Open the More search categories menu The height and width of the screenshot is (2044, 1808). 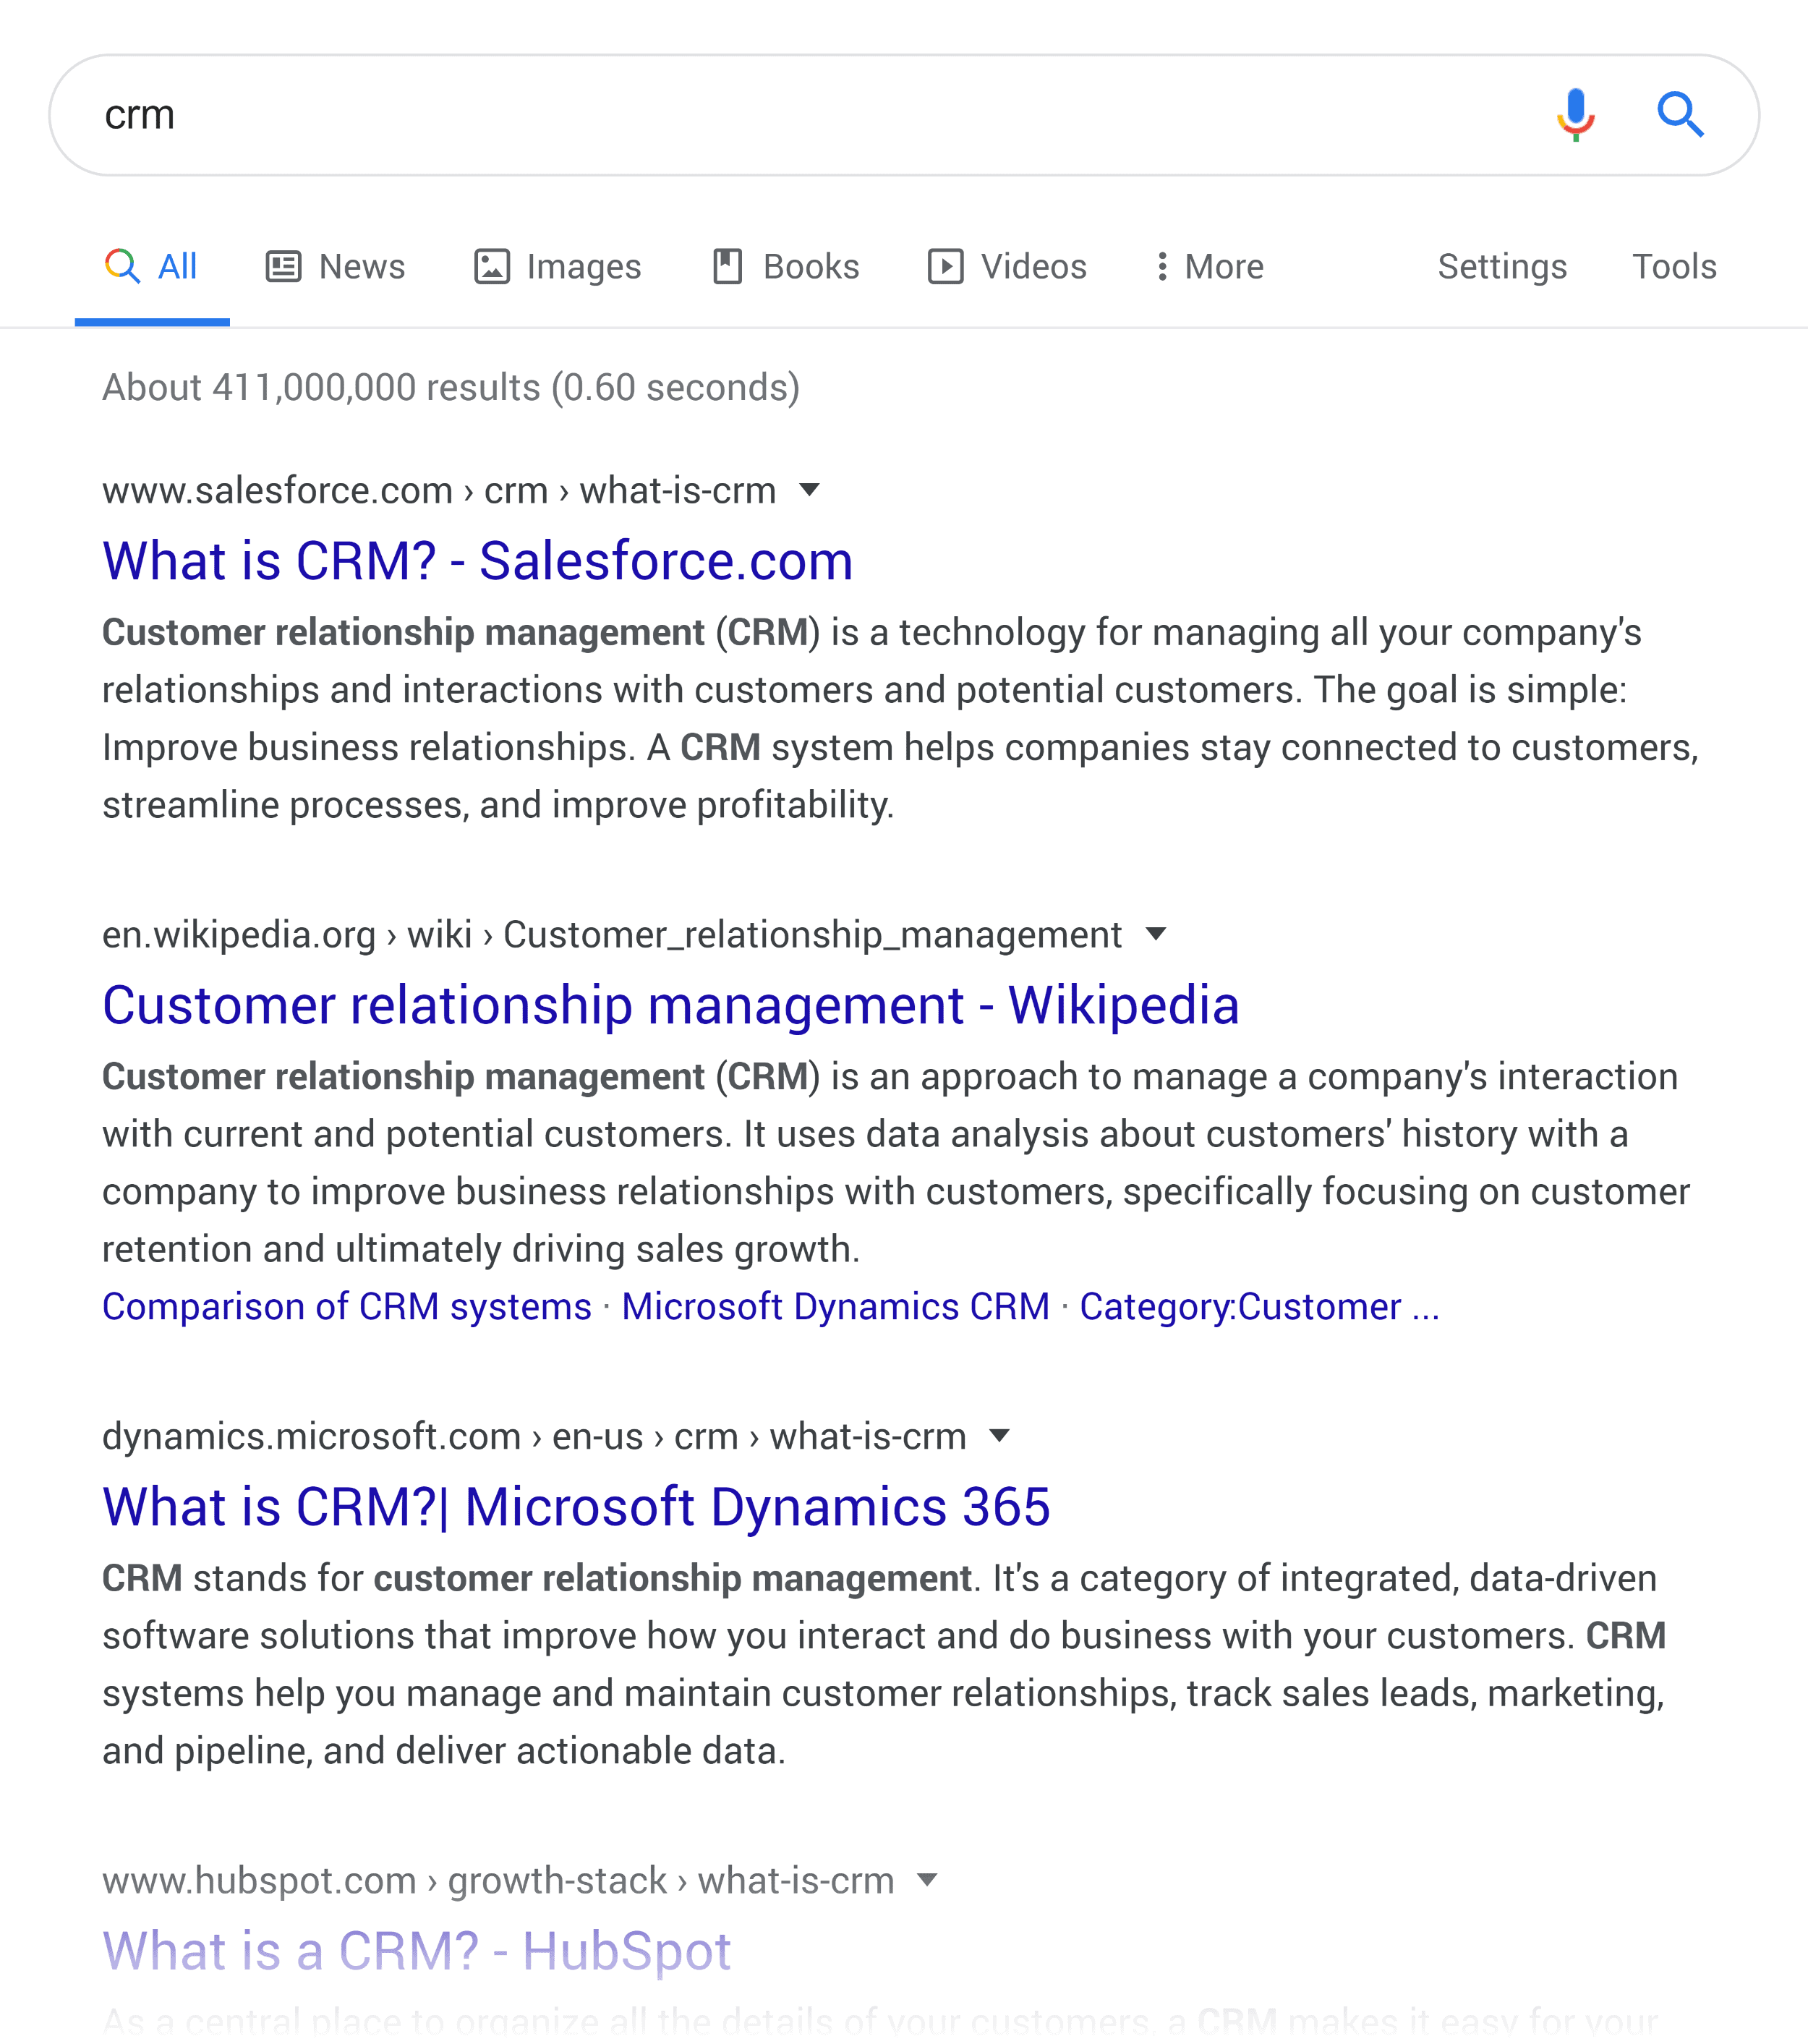click(1209, 267)
